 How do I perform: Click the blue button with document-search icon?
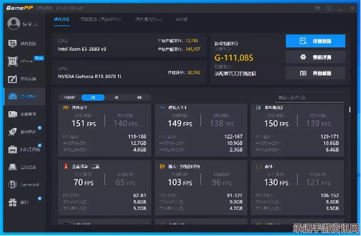point(315,41)
